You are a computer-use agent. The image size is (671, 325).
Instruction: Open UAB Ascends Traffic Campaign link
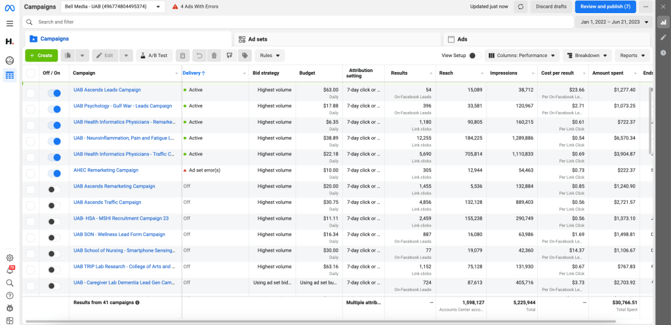107,202
